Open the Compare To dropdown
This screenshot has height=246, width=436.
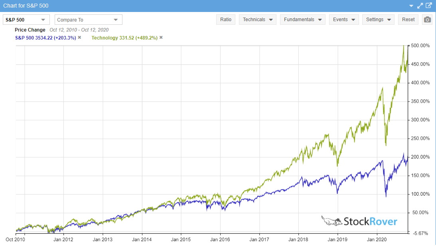click(x=88, y=19)
